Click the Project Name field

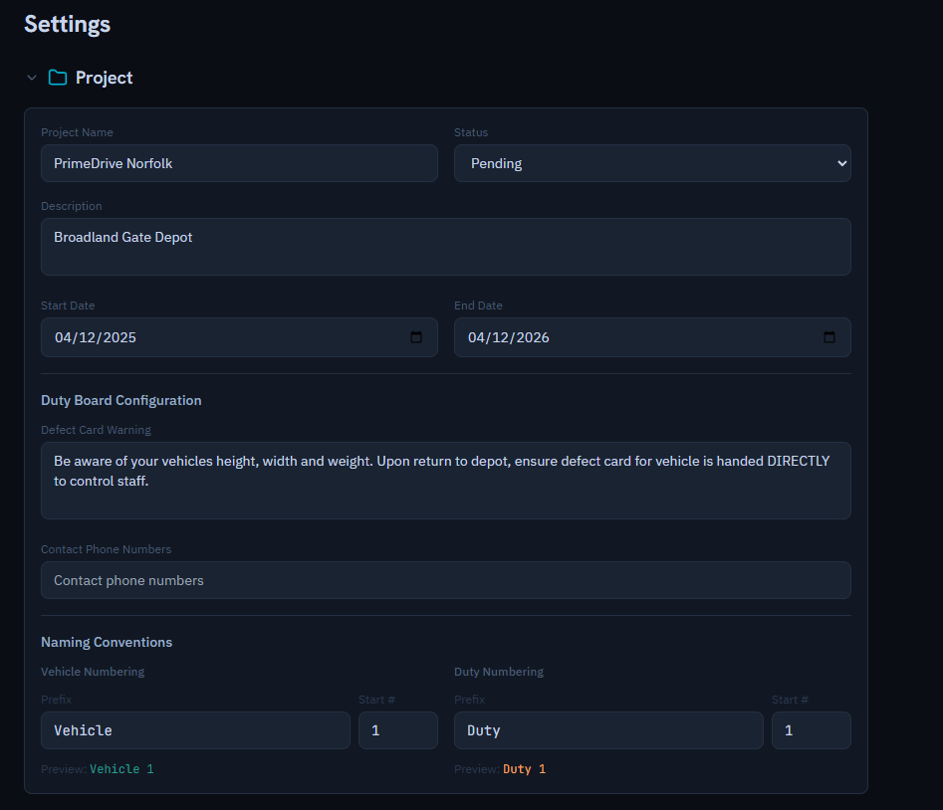(x=239, y=163)
